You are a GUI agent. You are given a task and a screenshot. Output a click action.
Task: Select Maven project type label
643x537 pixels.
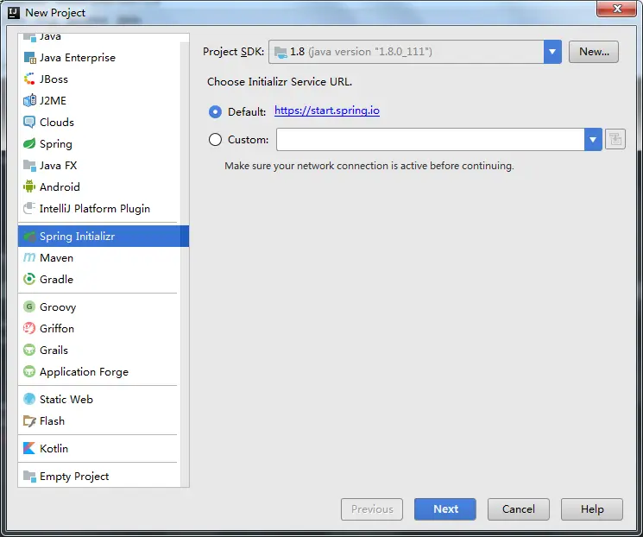click(x=56, y=257)
